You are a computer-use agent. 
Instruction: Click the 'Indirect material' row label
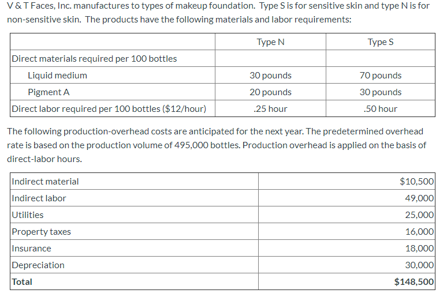[x=45, y=182]
